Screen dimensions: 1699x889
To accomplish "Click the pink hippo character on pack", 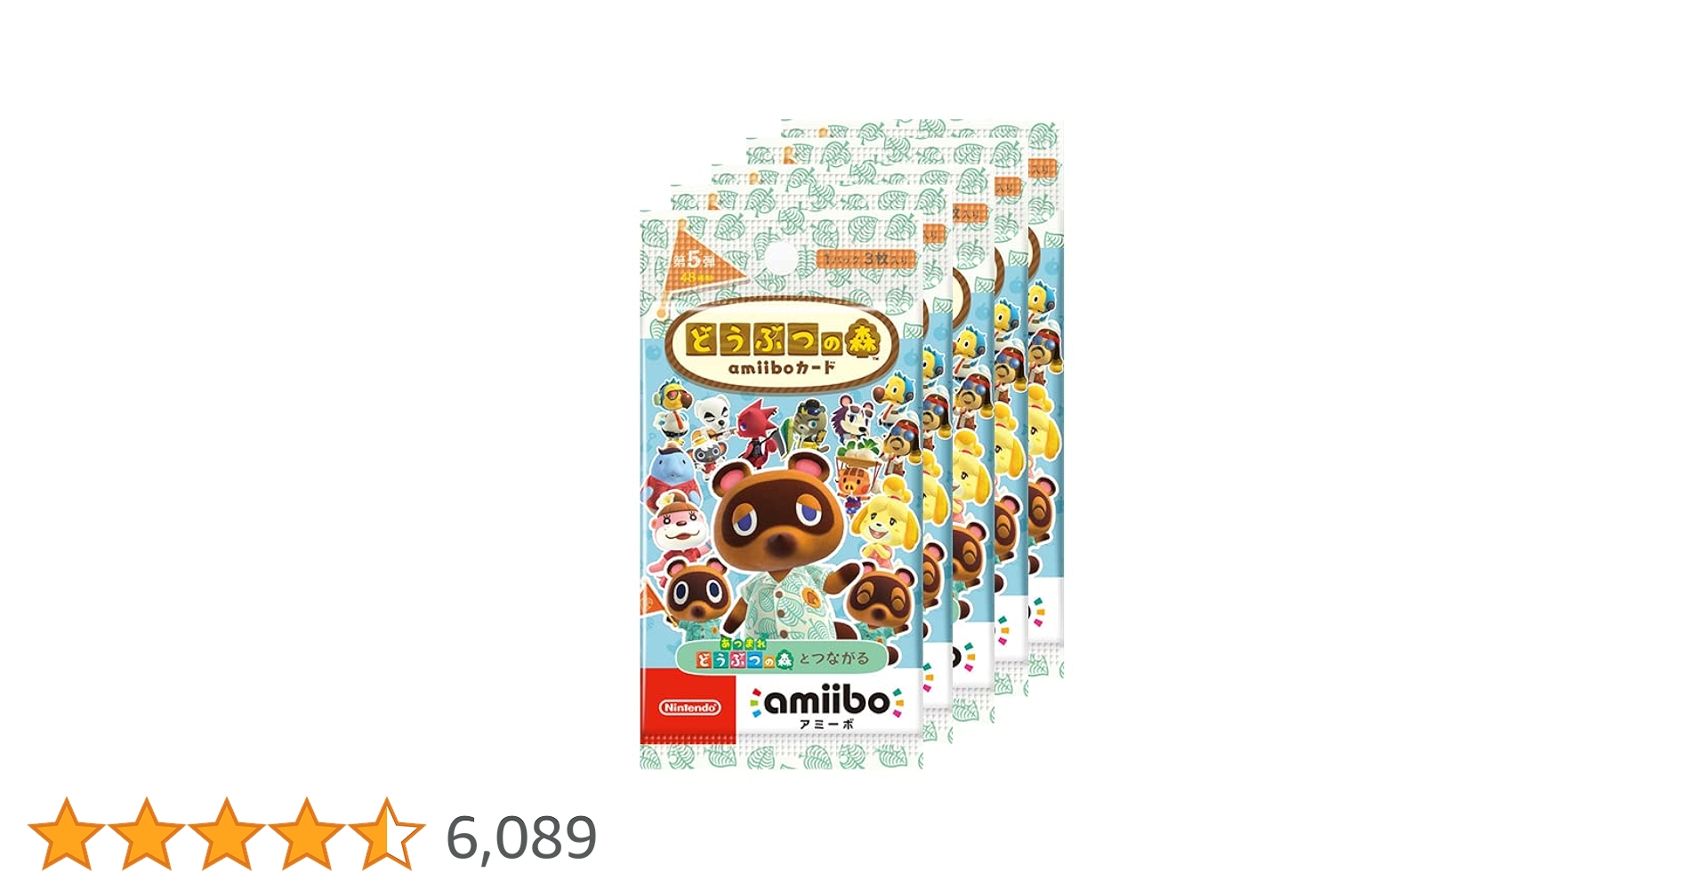I will [680, 526].
